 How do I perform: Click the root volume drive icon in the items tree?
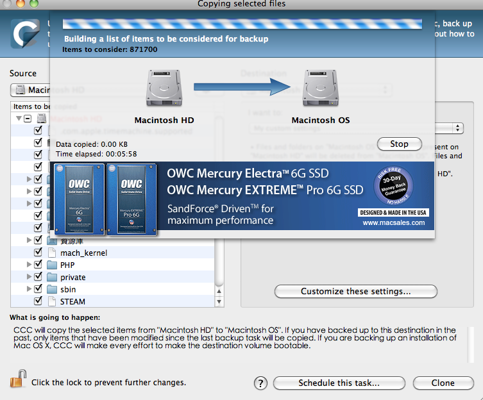(42, 118)
